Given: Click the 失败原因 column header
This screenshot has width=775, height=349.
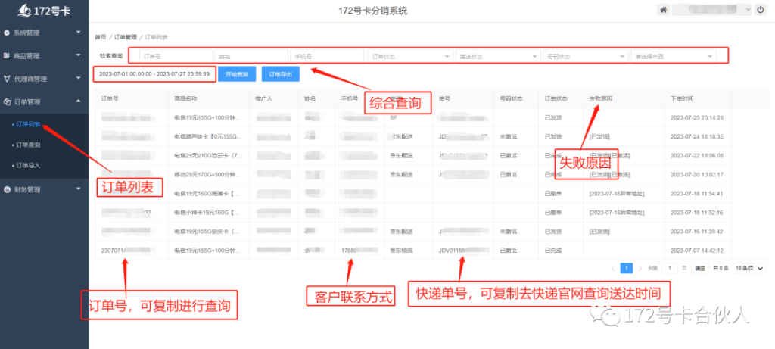Looking at the screenshot, I should point(601,99).
